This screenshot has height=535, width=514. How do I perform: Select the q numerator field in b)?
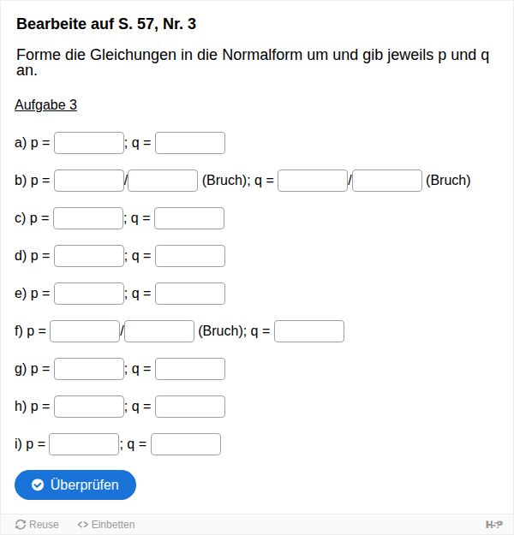click(x=313, y=181)
